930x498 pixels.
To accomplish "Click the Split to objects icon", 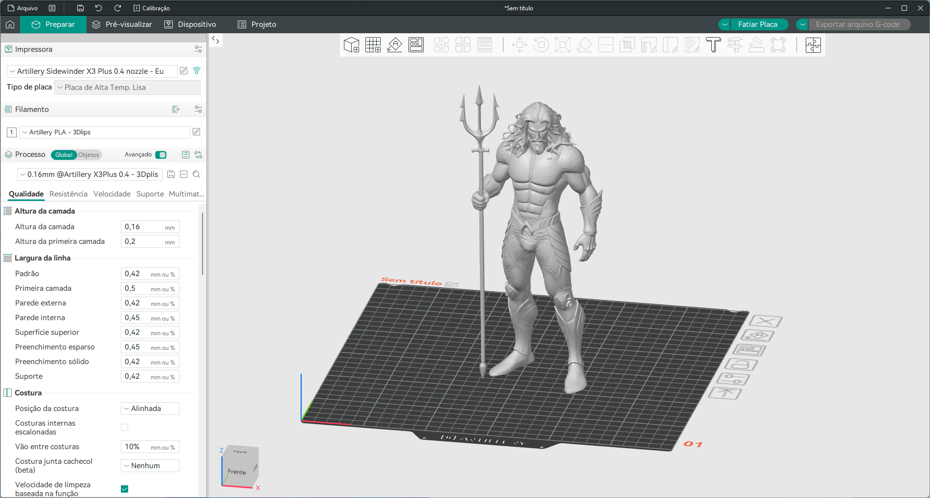I will [441, 45].
